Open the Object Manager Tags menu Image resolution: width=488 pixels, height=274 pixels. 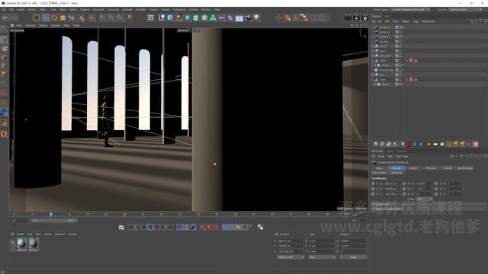click(x=416, y=21)
